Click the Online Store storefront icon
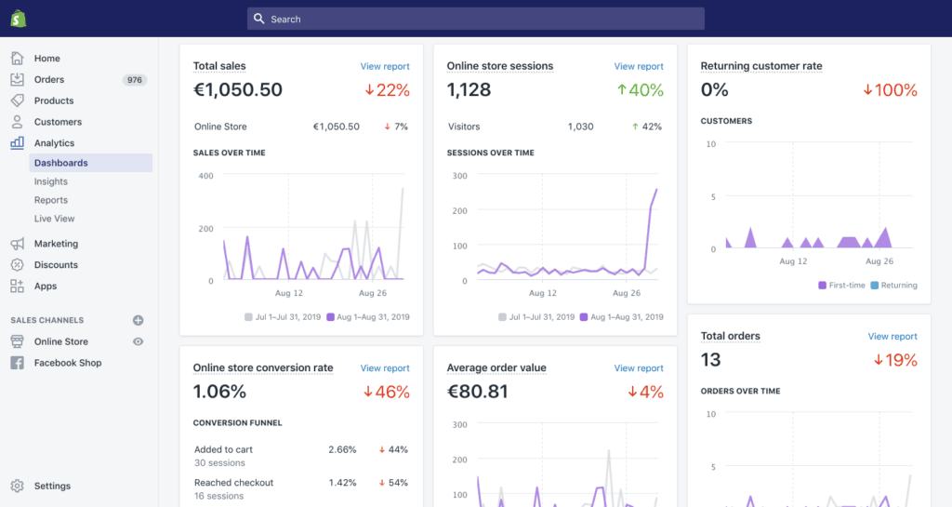Image resolution: width=952 pixels, height=507 pixels. pyautogui.click(x=17, y=341)
